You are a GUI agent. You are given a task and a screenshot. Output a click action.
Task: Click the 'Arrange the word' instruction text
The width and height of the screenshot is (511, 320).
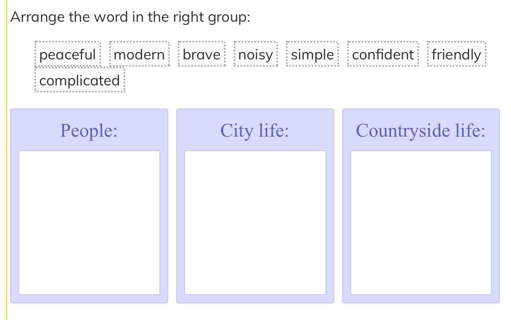tap(130, 17)
